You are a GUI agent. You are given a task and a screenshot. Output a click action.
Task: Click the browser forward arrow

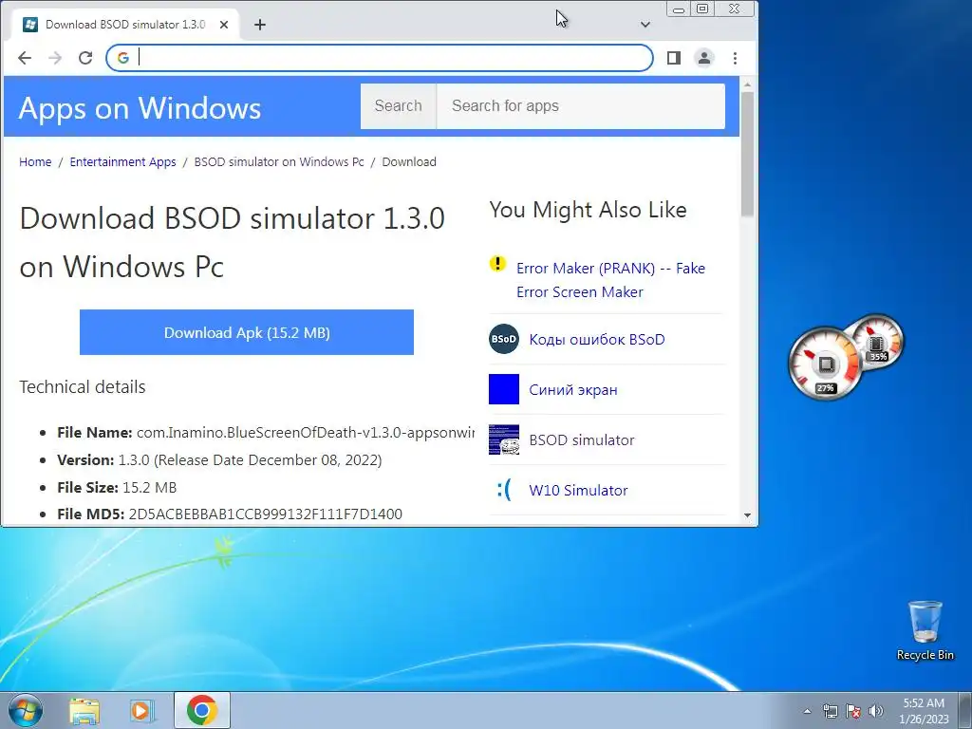click(55, 58)
